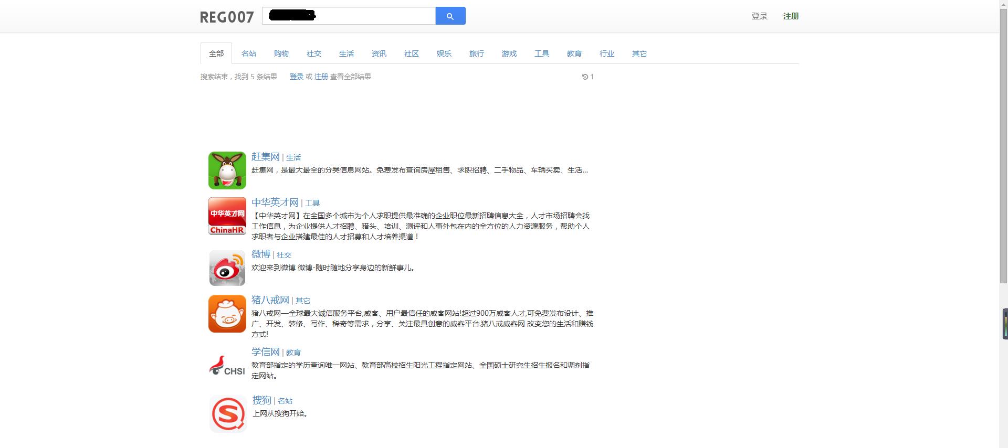Click the 名站 category tag next to 搜狗
The height and width of the screenshot is (448, 1008).
click(x=285, y=401)
